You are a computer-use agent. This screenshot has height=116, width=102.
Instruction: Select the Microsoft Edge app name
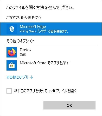33,27
